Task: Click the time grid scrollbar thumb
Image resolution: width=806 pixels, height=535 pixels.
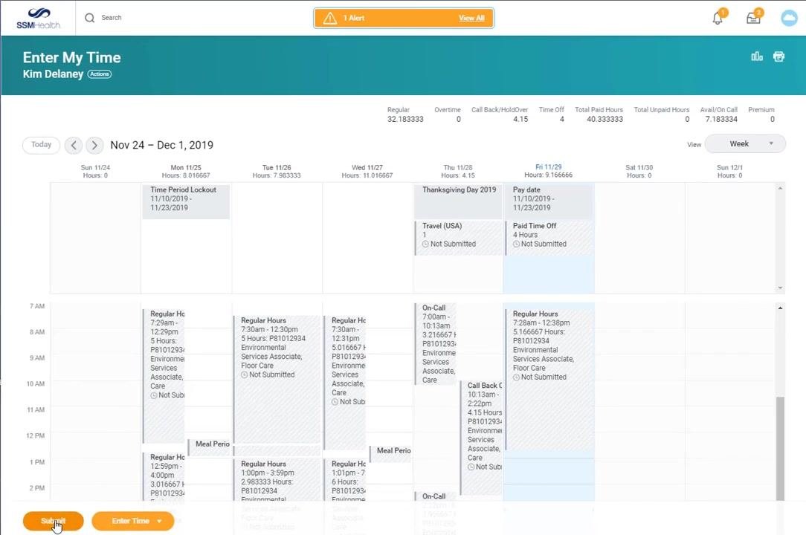Action: (780, 448)
